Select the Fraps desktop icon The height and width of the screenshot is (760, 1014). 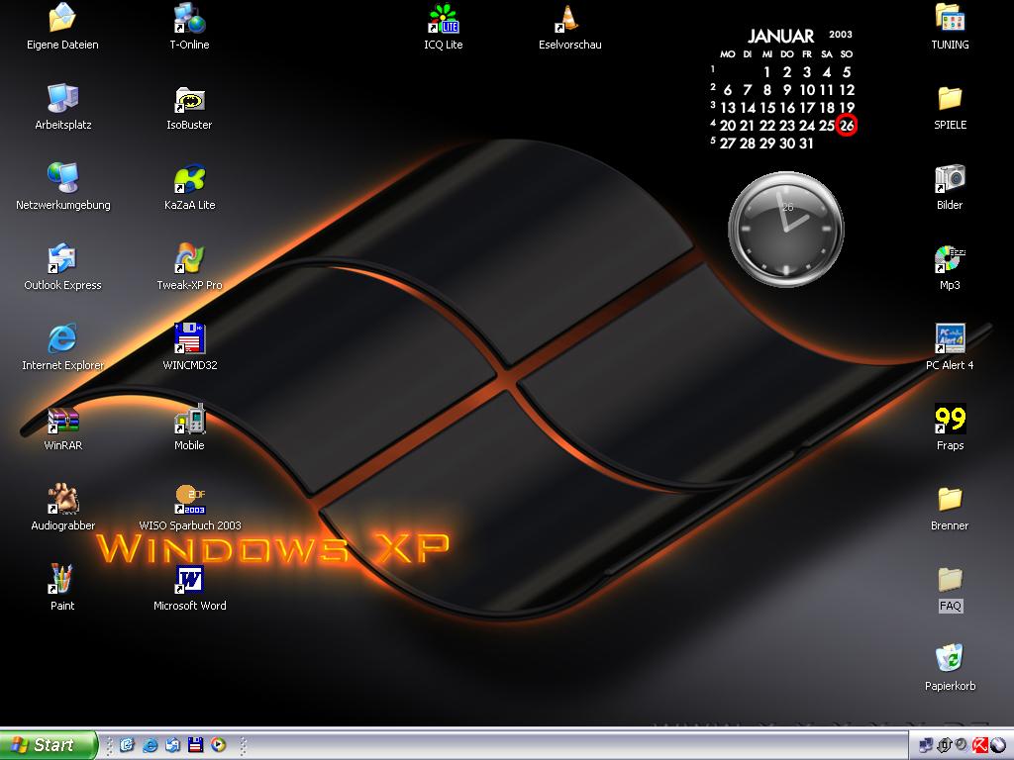(950, 419)
